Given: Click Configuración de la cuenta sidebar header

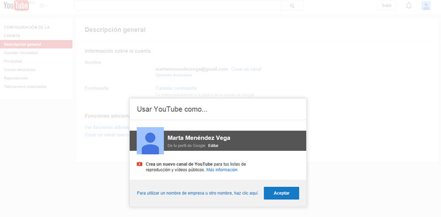Looking at the screenshot, I should 26,31.
